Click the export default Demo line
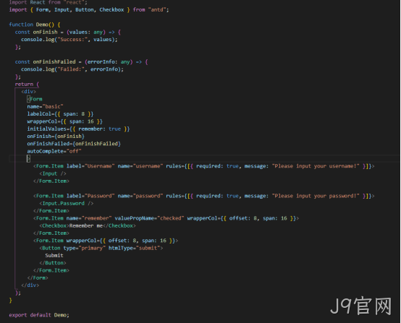The image size is (401, 323). (x=39, y=315)
